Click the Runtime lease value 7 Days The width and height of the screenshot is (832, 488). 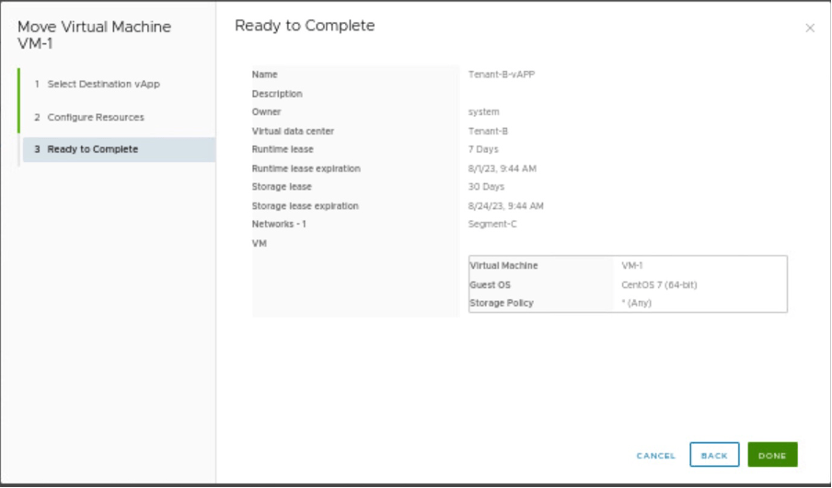pyautogui.click(x=483, y=149)
